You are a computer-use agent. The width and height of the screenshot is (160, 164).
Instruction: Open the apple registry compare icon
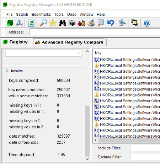pos(82,23)
